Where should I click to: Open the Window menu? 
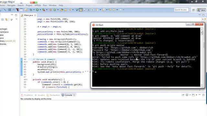(53, 5)
